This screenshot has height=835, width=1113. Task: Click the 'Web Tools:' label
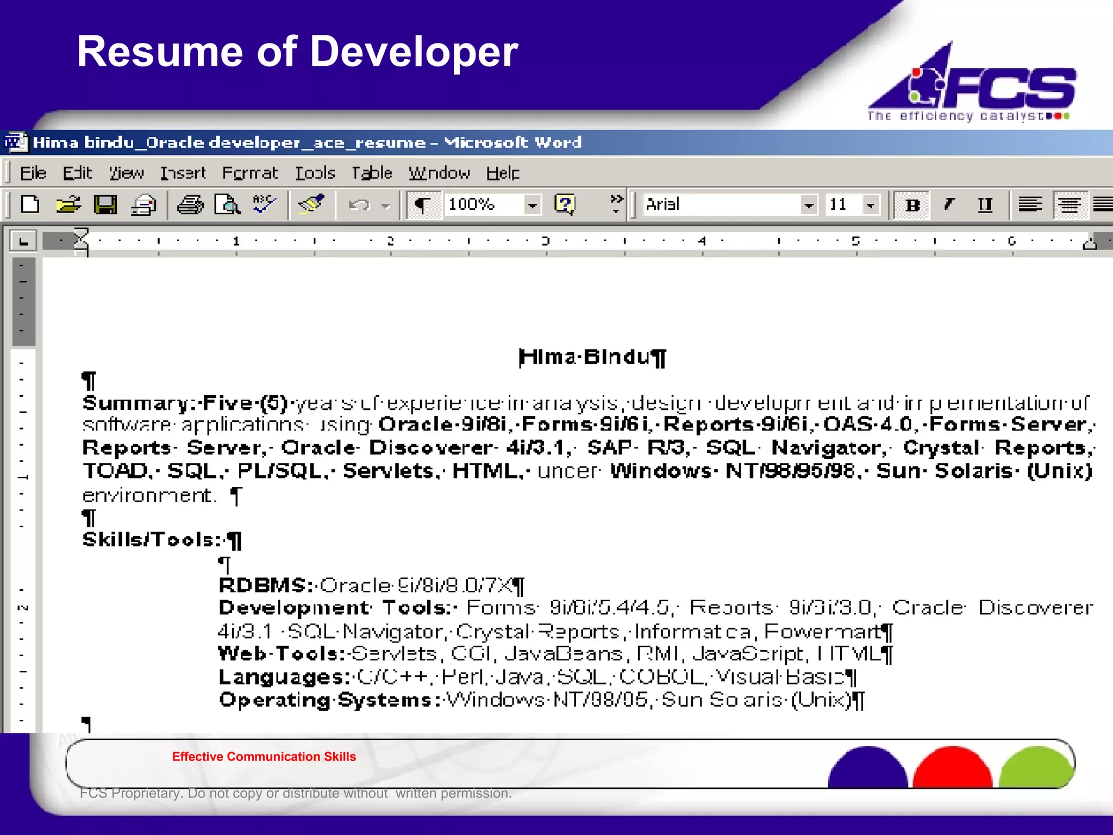point(282,653)
